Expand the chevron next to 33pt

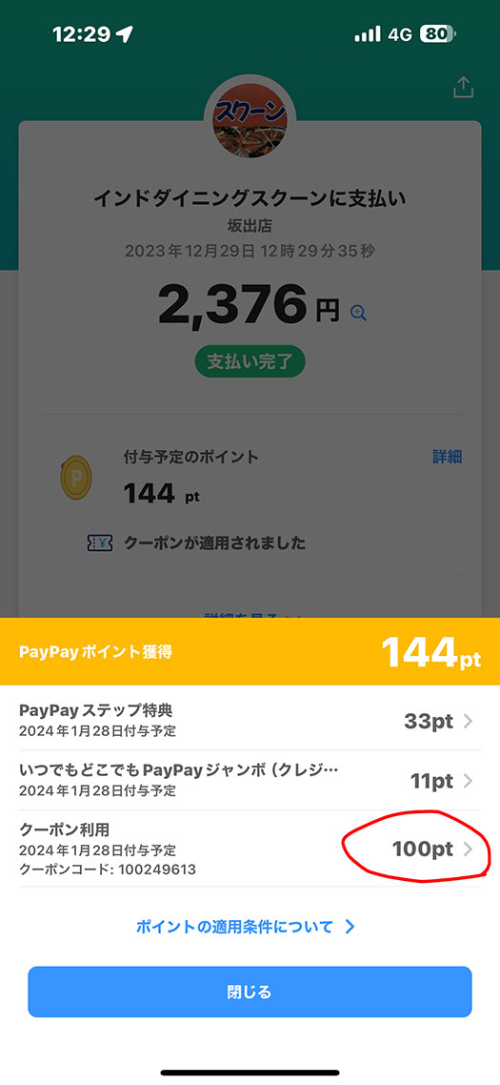(x=469, y=722)
